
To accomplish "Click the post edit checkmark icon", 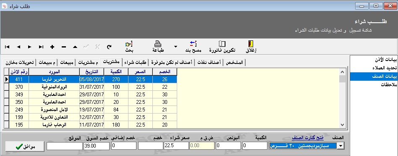I will (x=86, y=47).
